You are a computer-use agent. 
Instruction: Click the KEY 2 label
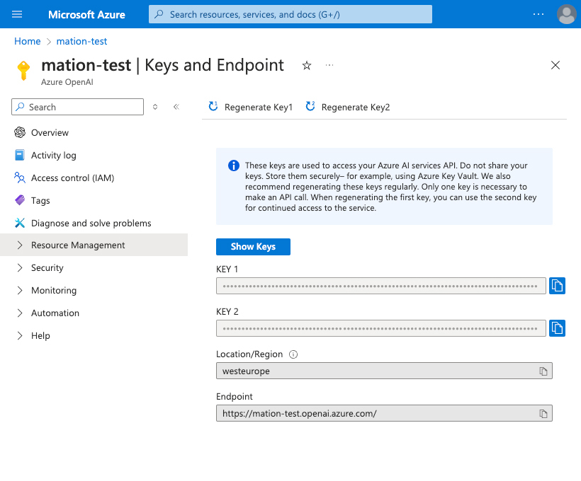pos(227,311)
